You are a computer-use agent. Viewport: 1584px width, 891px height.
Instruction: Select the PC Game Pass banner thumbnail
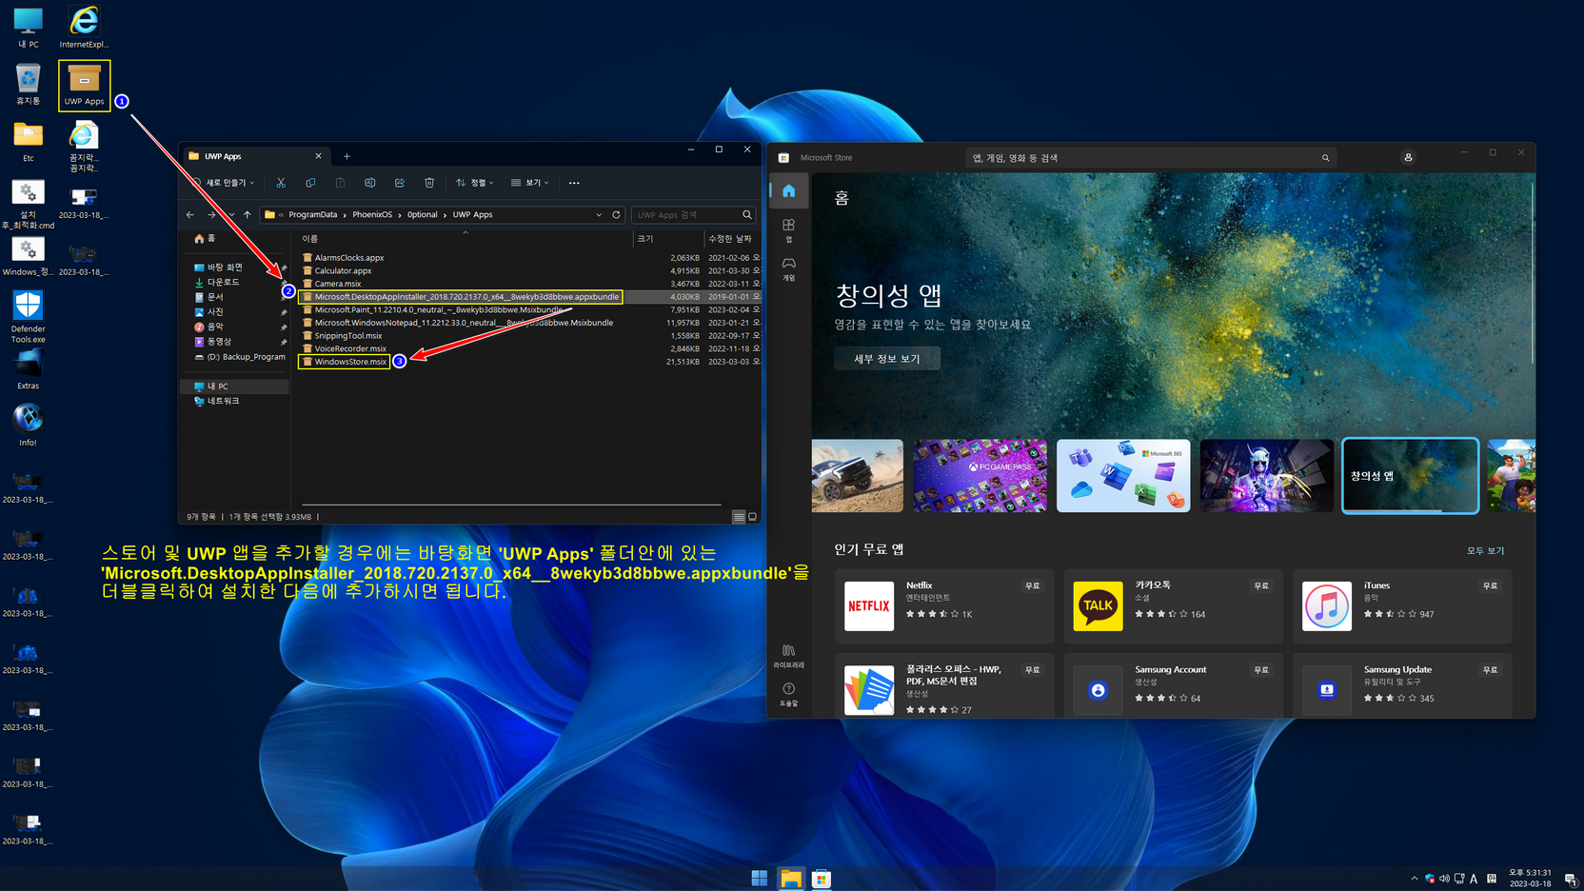click(x=980, y=476)
